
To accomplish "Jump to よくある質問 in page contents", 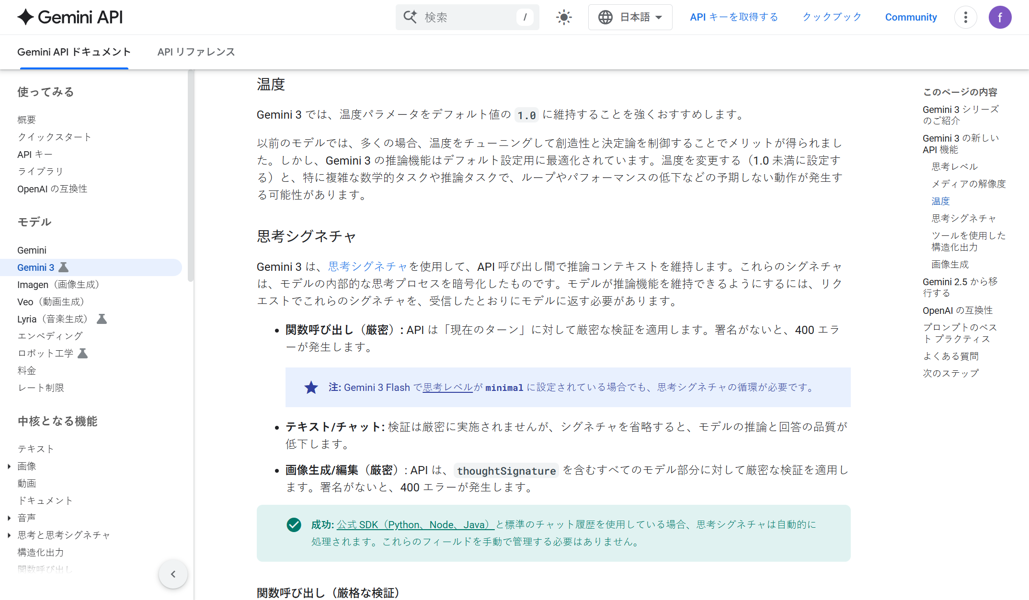I will [x=951, y=356].
